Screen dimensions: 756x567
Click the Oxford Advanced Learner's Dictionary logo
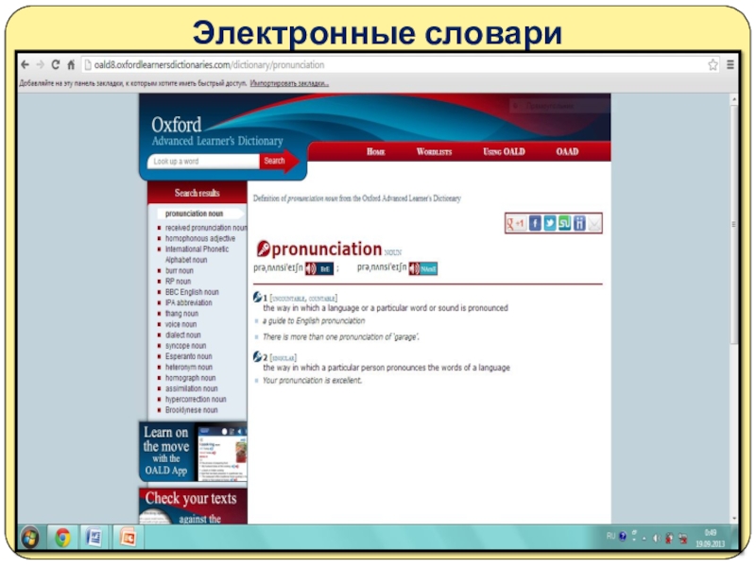[x=217, y=131]
